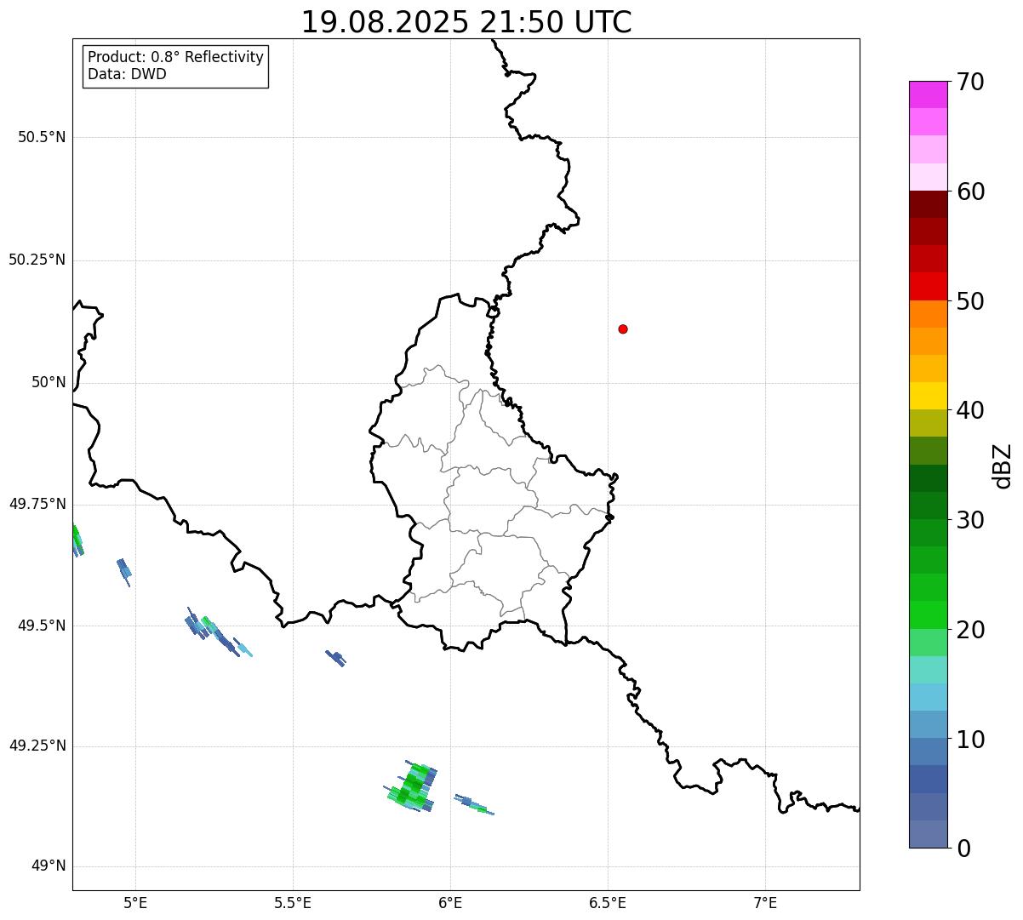The height and width of the screenshot is (920, 1023).
Task: Click the latitude label 50°N
Action: tap(49, 382)
